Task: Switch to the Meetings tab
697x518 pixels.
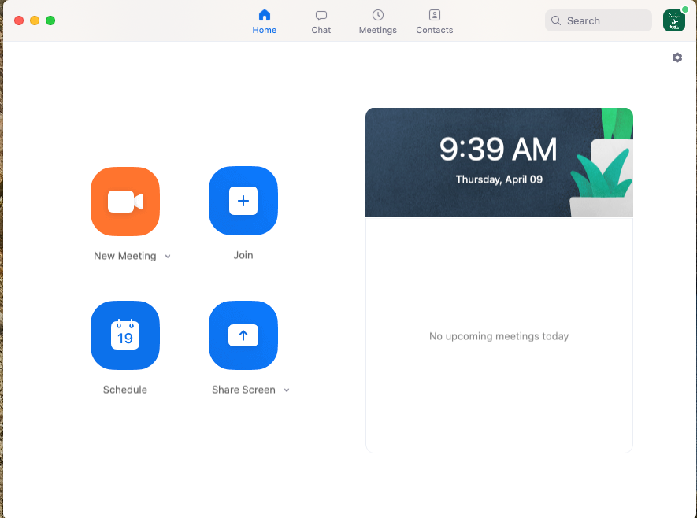Action: point(378,21)
